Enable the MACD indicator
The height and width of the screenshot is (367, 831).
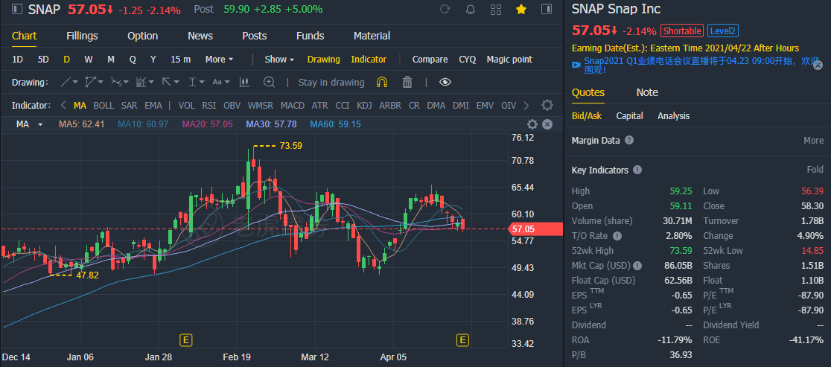click(x=293, y=106)
